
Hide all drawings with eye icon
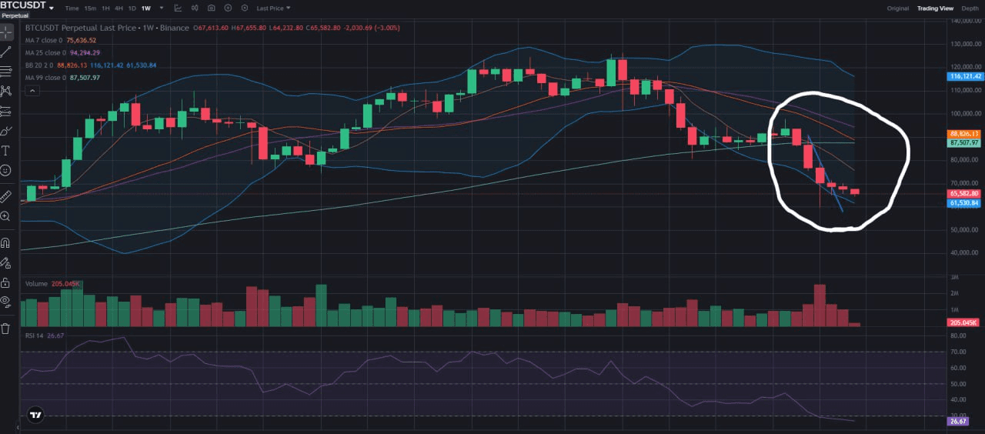pos(5,302)
